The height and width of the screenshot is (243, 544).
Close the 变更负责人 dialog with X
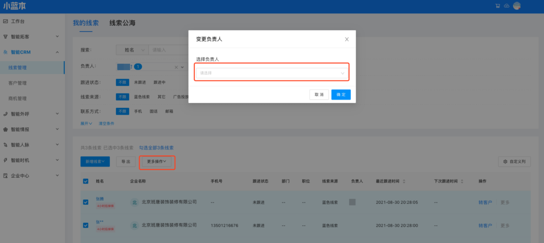(346, 39)
